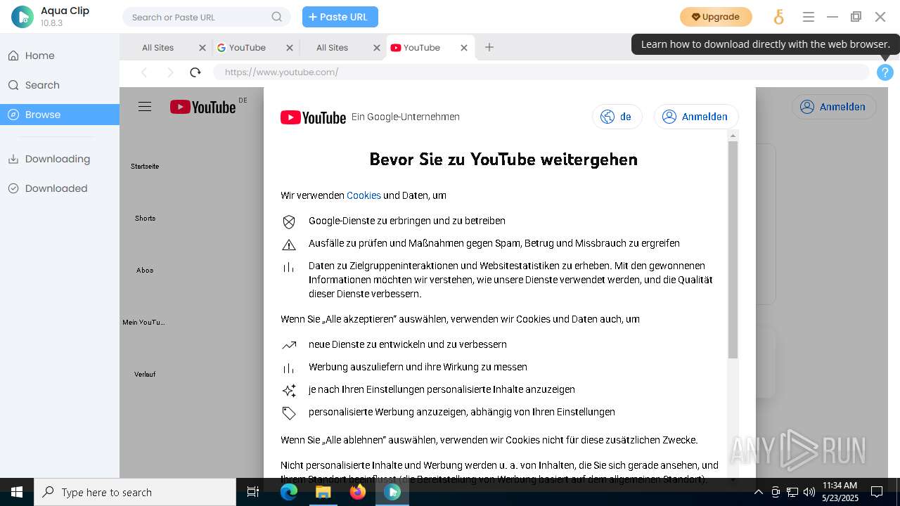Open Startseite in YouTube sidebar
Viewport: 900px width, 506px height.
145,167
